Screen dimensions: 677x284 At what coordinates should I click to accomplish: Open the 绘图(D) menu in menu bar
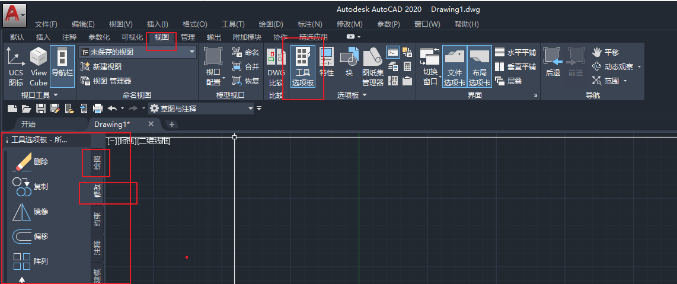pos(271,24)
